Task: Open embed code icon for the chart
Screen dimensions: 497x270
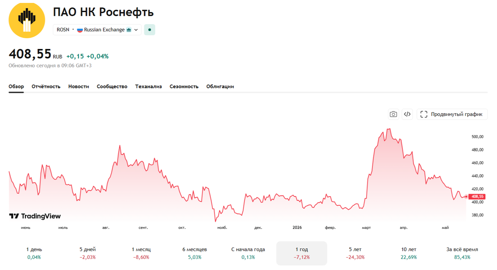Action: tap(407, 114)
